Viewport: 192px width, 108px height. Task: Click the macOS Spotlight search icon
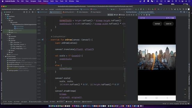(x=179, y=1)
